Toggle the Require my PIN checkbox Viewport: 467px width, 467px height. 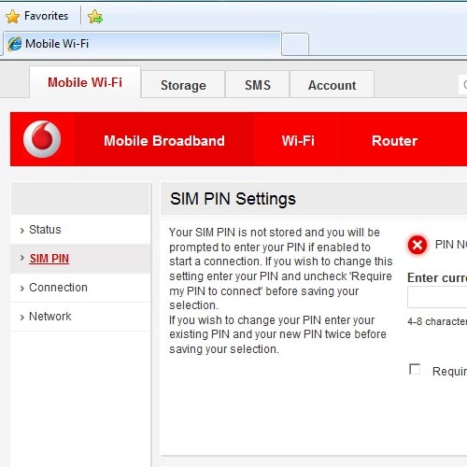pyautogui.click(x=415, y=369)
